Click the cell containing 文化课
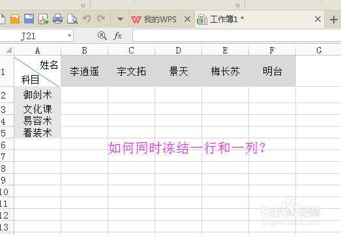The height and width of the screenshot is (235, 341). tap(37, 109)
